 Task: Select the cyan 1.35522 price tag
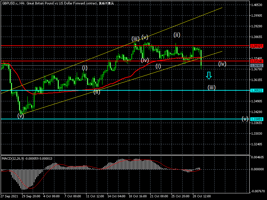[257, 90]
